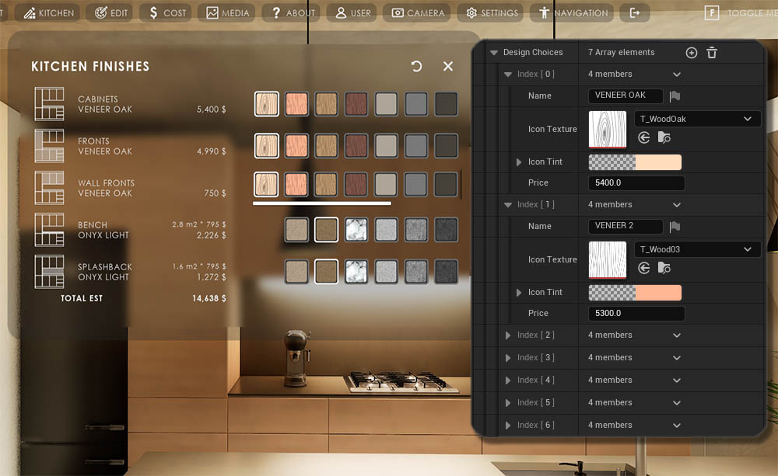778x476 pixels.
Task: Collapse Index [1] entry
Action: (507, 205)
